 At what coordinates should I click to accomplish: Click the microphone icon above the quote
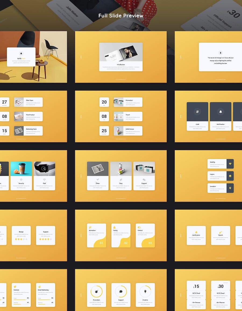tap(220, 53)
